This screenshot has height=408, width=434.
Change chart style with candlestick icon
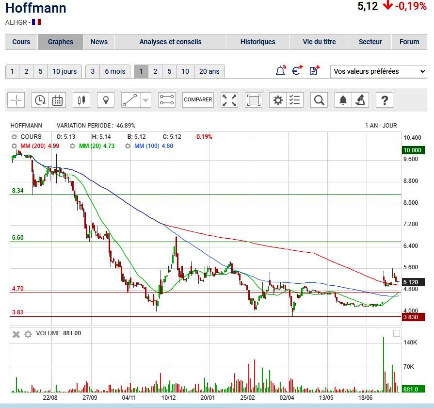point(81,100)
